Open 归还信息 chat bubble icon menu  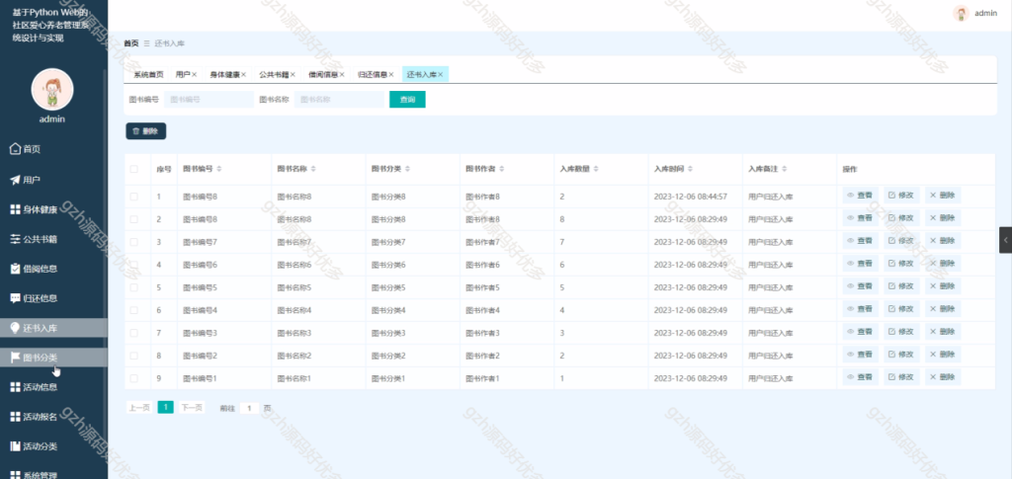[16, 298]
